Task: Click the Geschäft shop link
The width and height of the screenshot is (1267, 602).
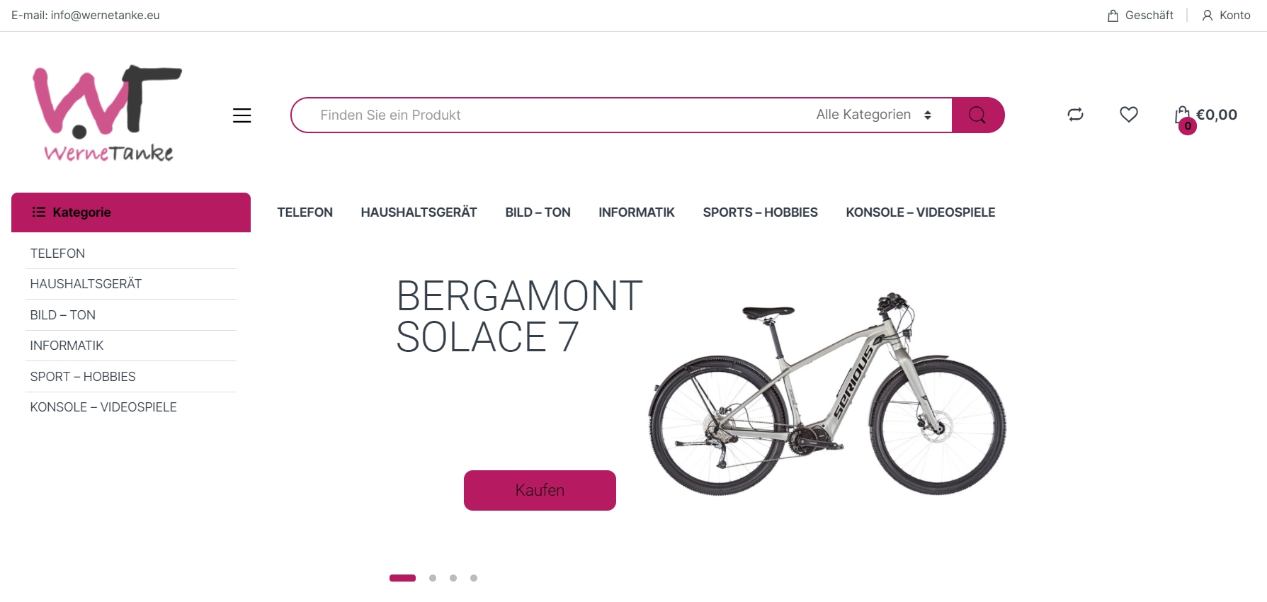Action: pos(1140,15)
